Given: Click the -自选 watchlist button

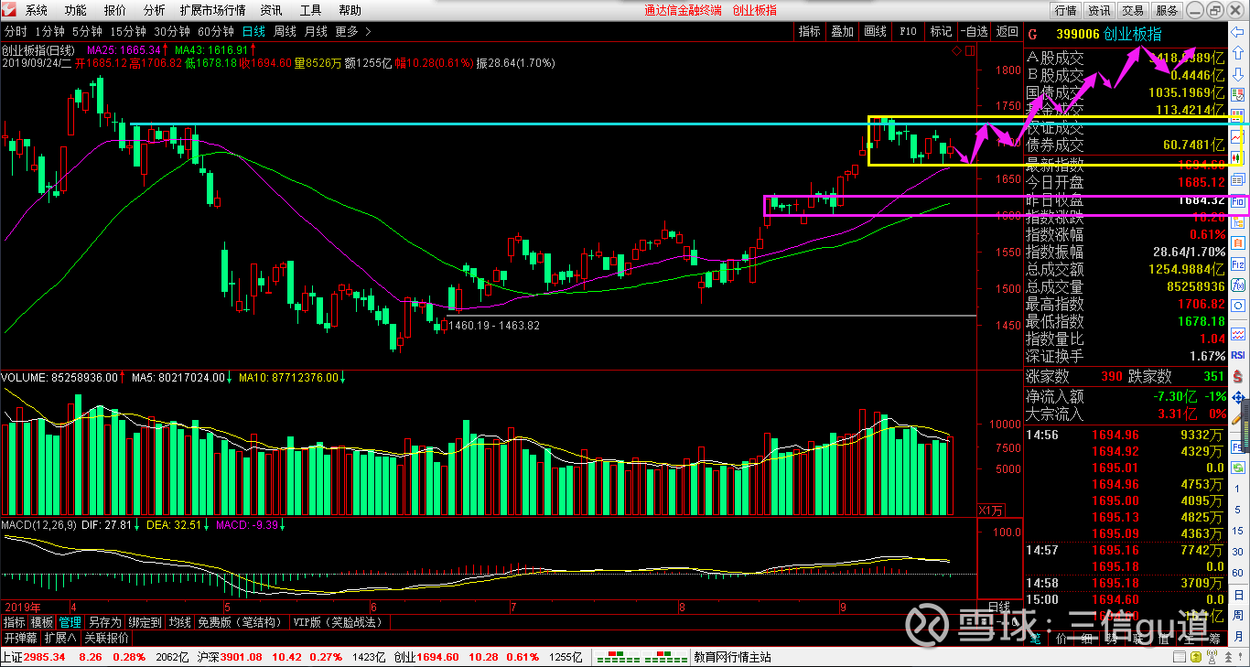Looking at the screenshot, I should (x=975, y=31).
